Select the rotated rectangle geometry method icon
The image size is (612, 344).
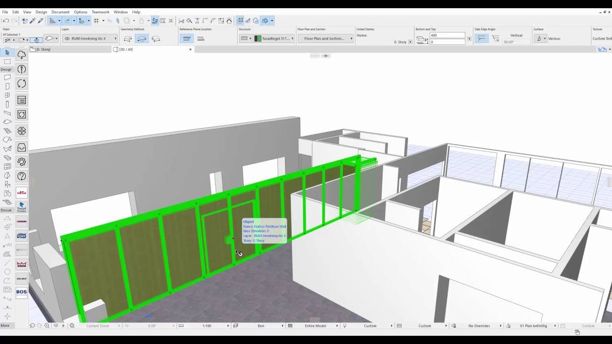click(x=156, y=39)
